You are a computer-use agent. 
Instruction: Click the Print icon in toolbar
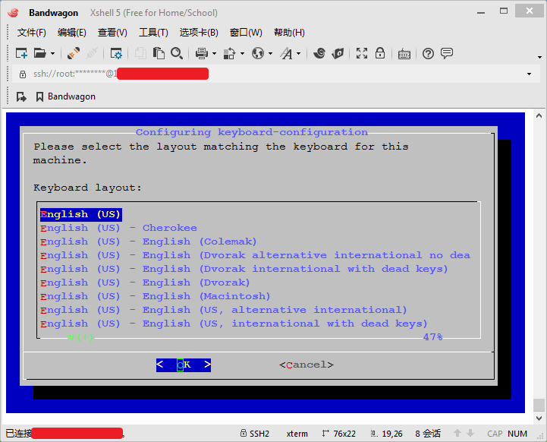tap(201, 53)
